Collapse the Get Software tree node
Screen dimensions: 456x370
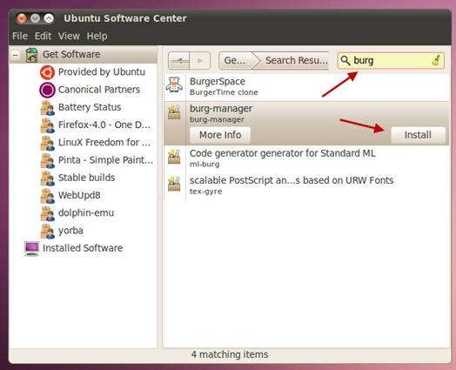tap(16, 54)
